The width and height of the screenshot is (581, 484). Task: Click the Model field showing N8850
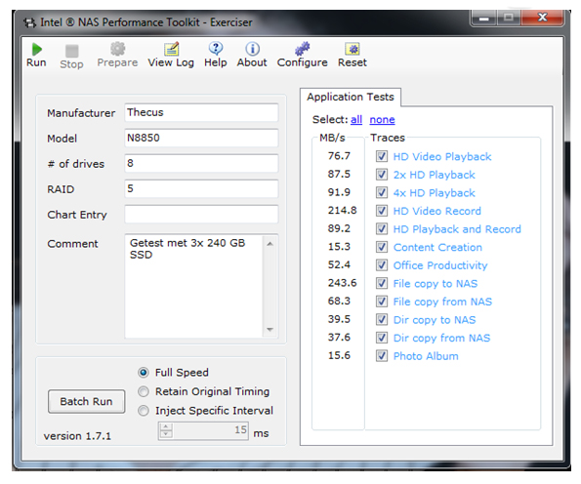tap(201, 139)
